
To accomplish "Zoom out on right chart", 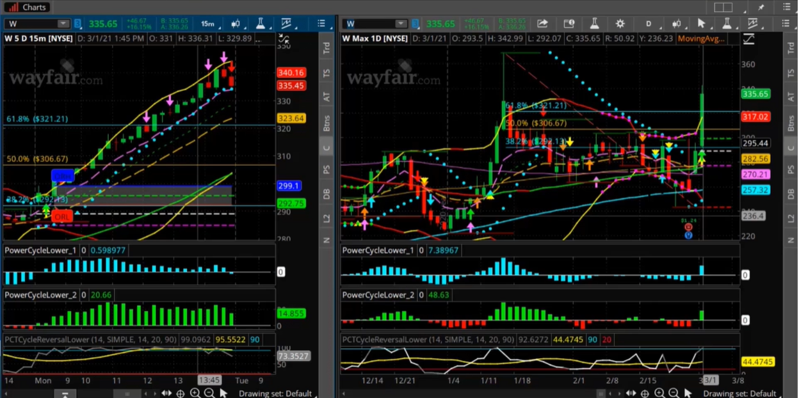I will click(674, 394).
